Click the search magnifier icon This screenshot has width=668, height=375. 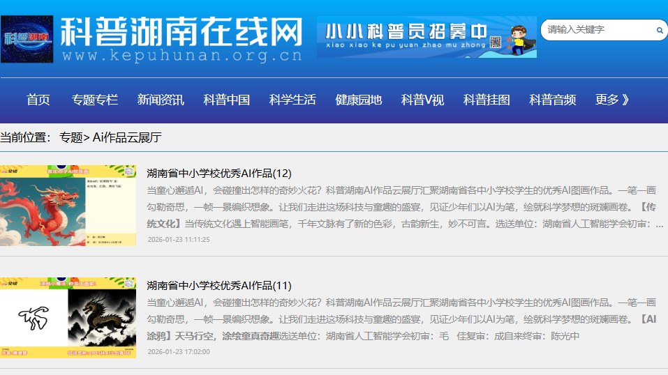(x=659, y=30)
